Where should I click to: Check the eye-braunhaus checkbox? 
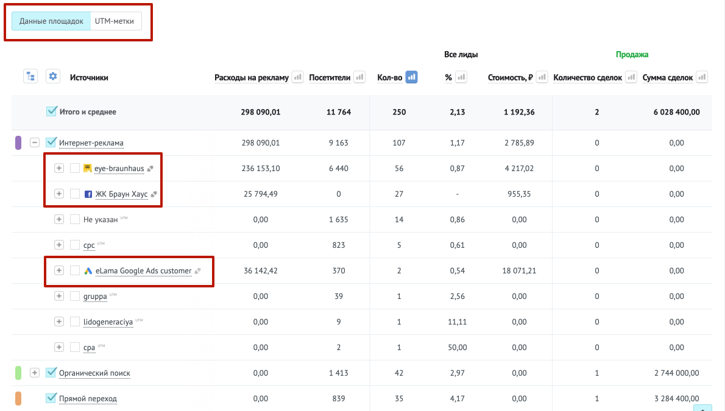(74, 168)
